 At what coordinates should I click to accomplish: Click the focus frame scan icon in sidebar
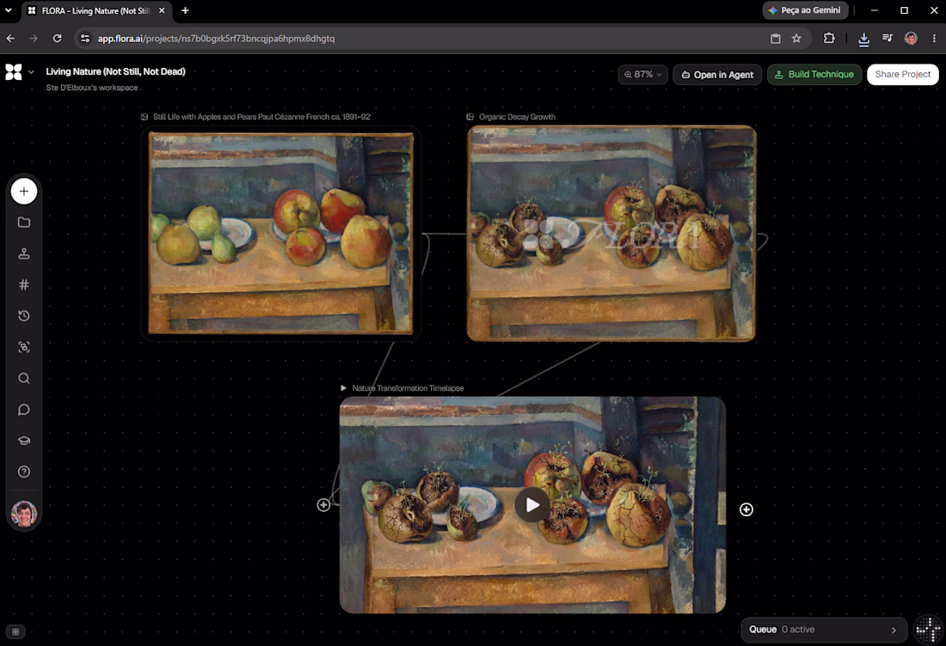[24, 347]
